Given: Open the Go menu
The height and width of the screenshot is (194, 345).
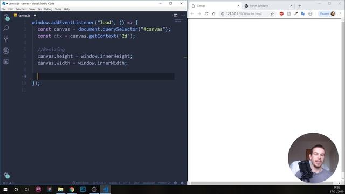Looking at the screenshot, I should coord(39,9).
